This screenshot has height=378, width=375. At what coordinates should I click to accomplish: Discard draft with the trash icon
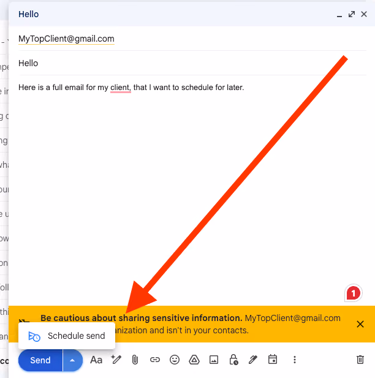coord(360,360)
